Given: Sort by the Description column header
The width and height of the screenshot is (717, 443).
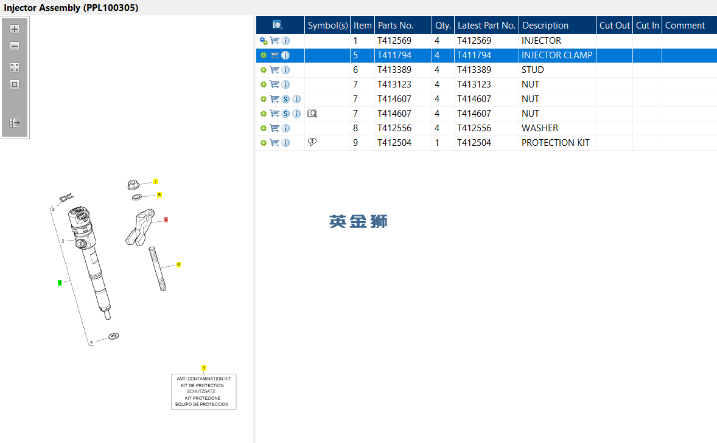Looking at the screenshot, I should coord(558,25).
